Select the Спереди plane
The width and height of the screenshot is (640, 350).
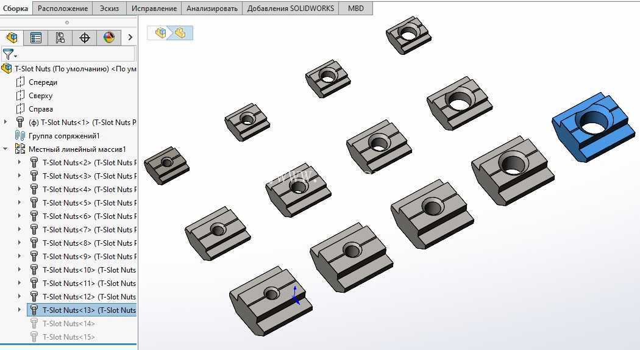[43, 82]
